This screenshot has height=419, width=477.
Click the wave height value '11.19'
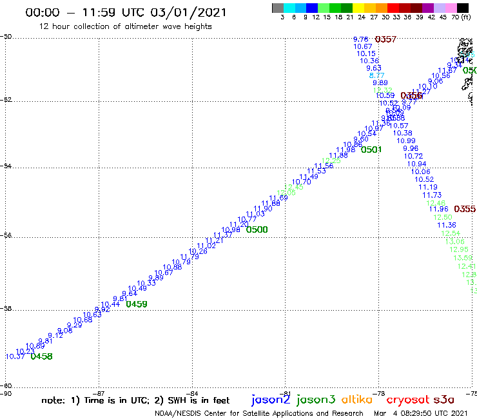[x=428, y=187]
